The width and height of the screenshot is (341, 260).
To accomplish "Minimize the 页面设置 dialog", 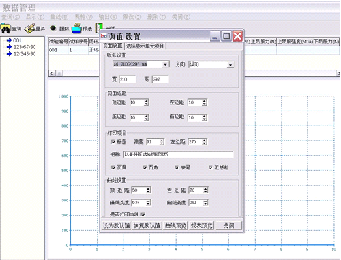I will point(215,36).
